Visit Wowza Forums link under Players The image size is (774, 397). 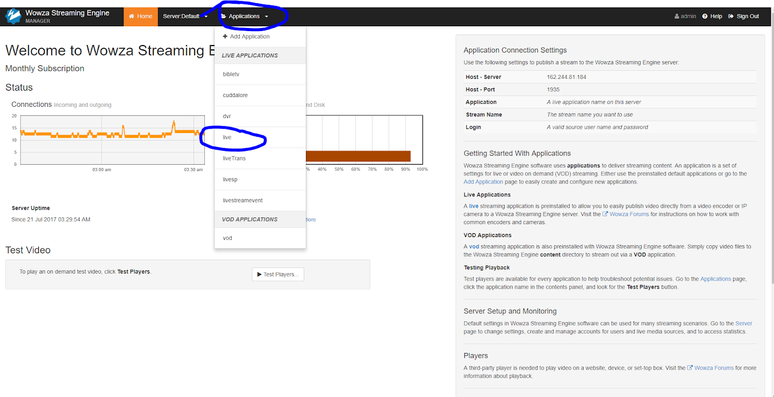(x=711, y=368)
